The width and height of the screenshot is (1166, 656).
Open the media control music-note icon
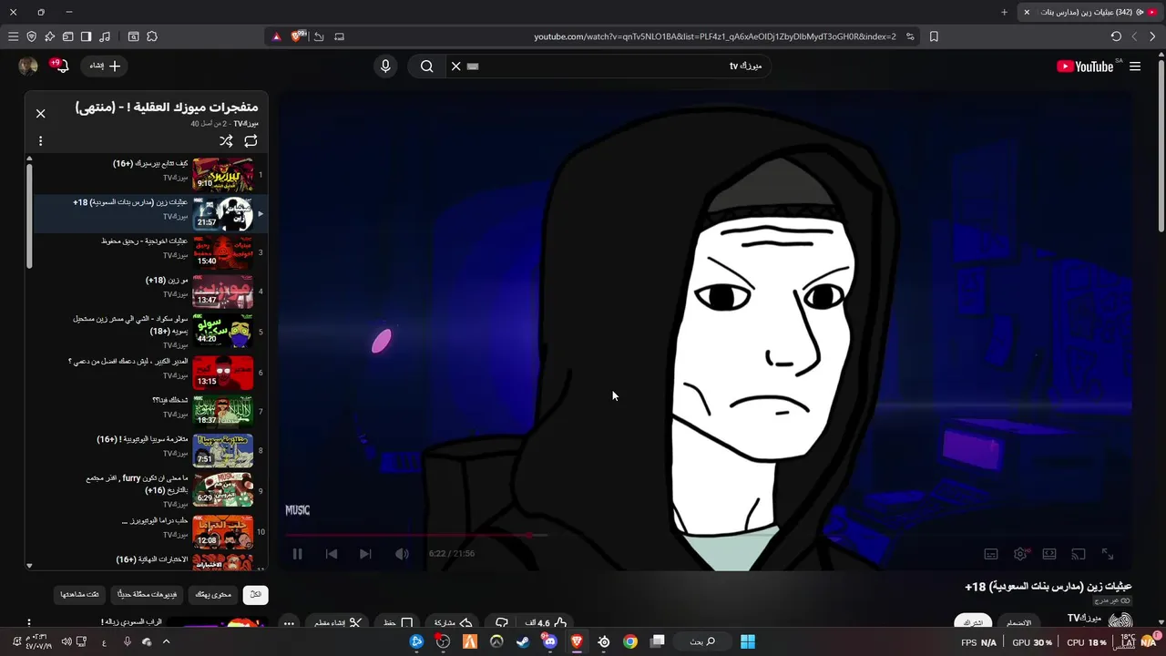(x=105, y=36)
